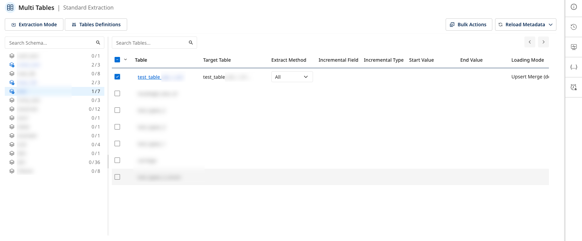Expand the chevron next to select-all checkbox
The height and width of the screenshot is (241, 582).
pos(125,60)
